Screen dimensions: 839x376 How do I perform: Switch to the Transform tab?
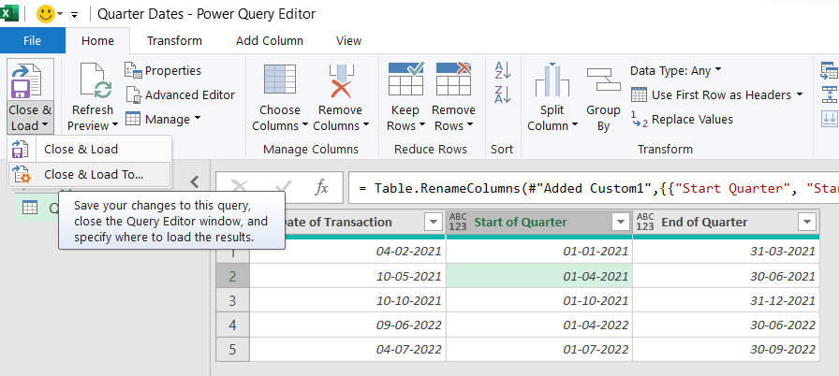coord(174,40)
